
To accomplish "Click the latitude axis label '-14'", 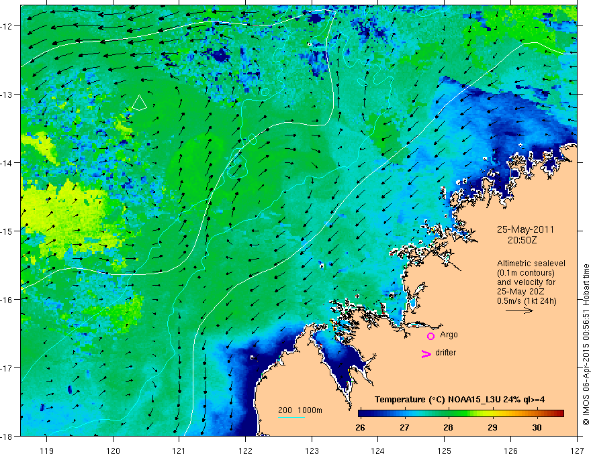I will pos(7,162).
